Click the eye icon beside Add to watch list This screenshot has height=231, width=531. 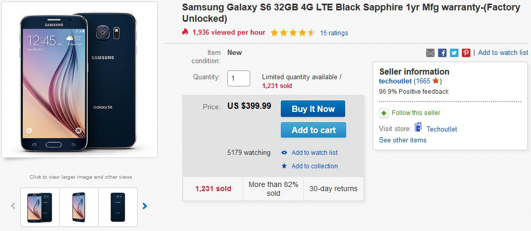coord(284,153)
